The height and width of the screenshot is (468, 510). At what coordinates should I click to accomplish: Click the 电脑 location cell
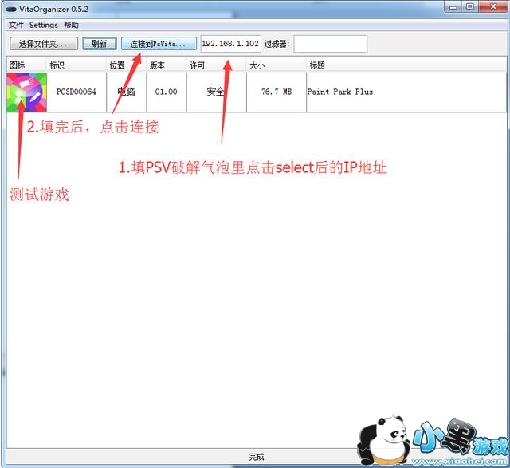click(126, 92)
